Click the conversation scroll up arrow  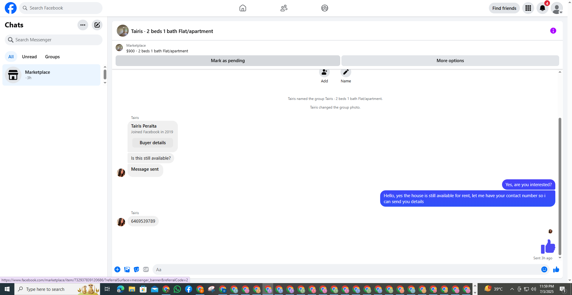coord(560,72)
